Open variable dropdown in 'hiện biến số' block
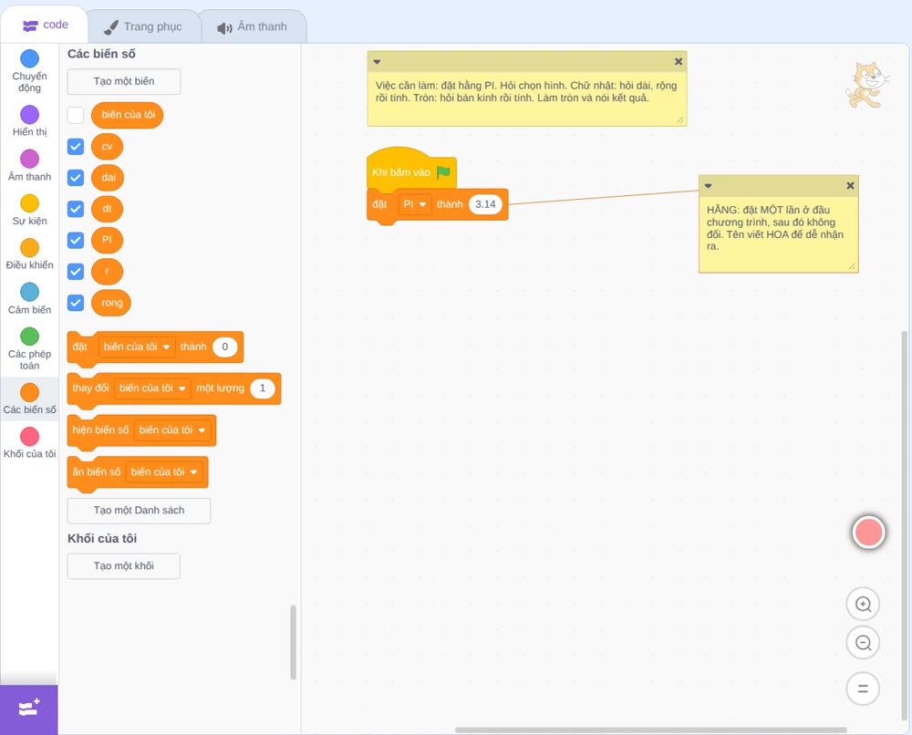Viewport: 912px width, 735px height. [x=172, y=430]
